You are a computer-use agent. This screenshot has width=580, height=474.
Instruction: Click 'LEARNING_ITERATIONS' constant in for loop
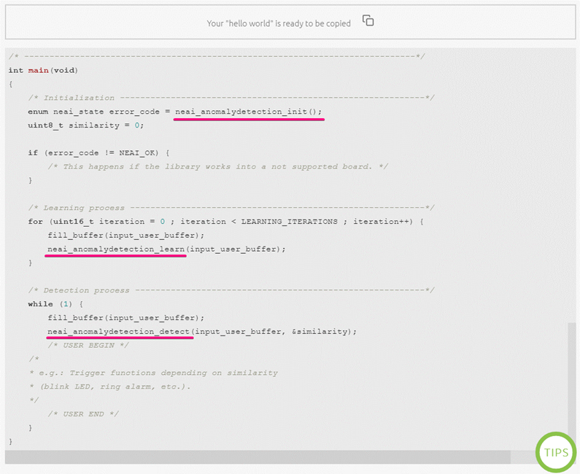tap(289, 222)
